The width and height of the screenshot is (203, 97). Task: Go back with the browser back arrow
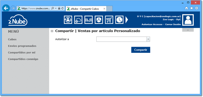coord(6,8)
